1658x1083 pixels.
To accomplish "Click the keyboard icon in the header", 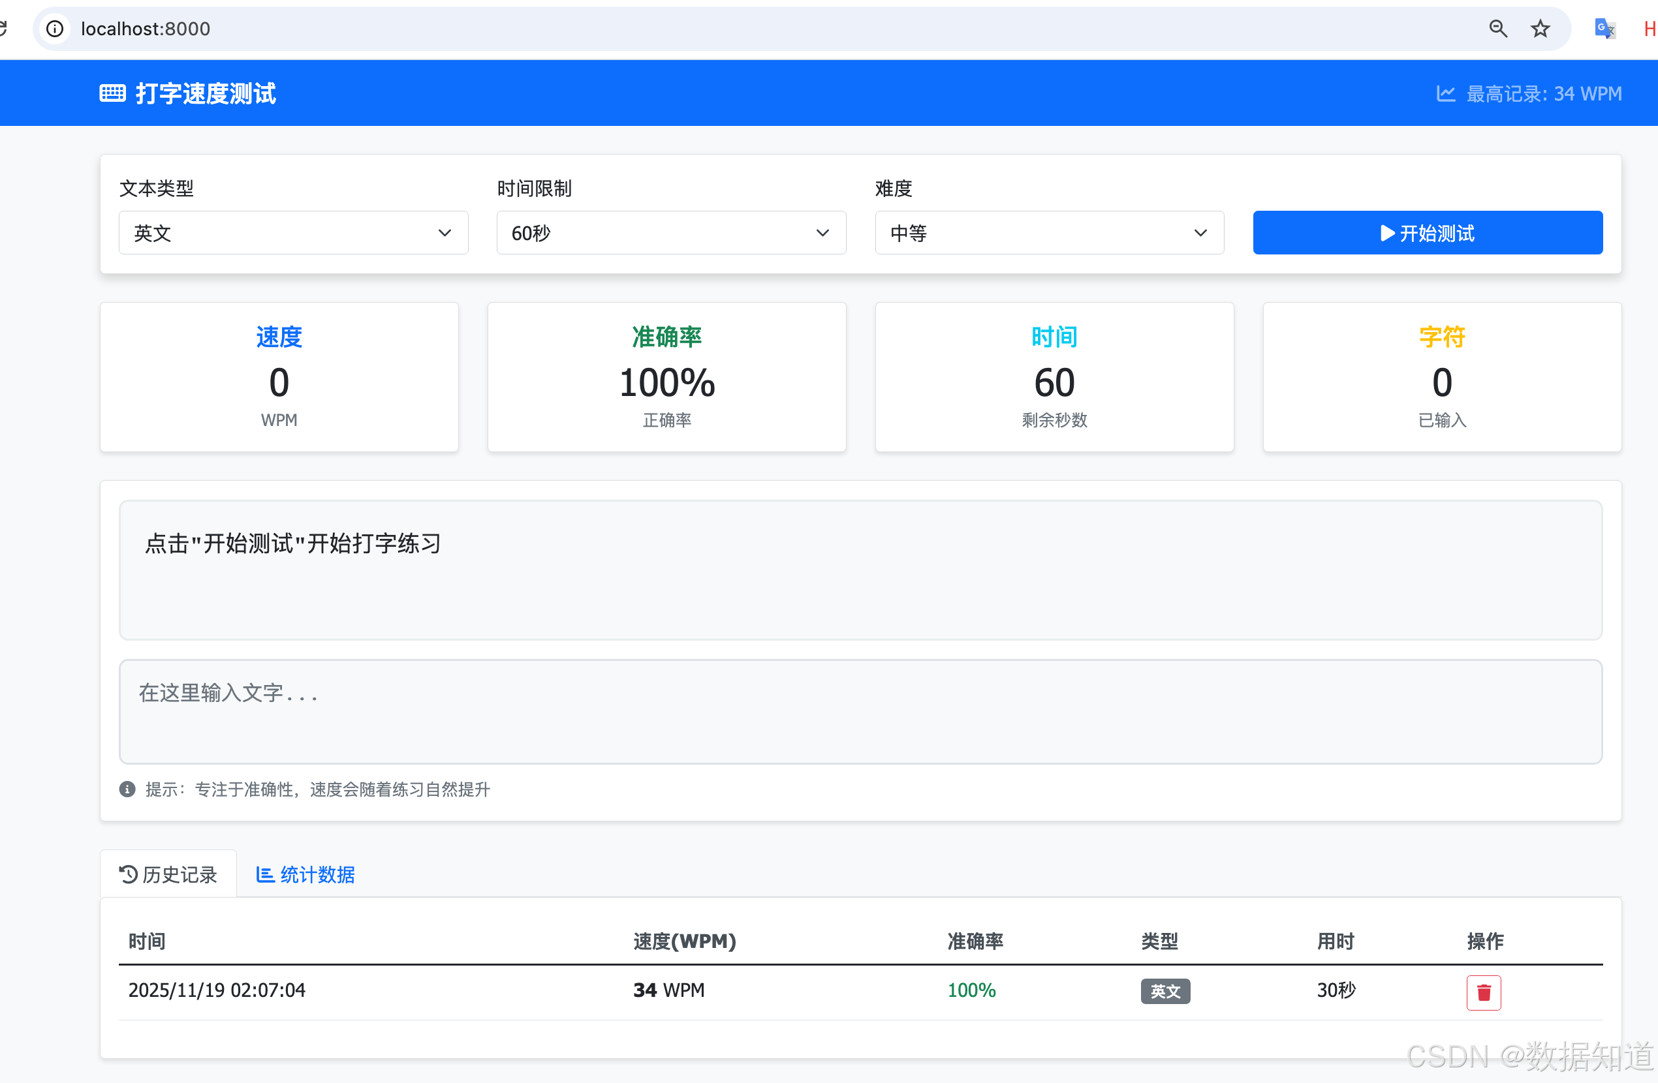I will [112, 92].
